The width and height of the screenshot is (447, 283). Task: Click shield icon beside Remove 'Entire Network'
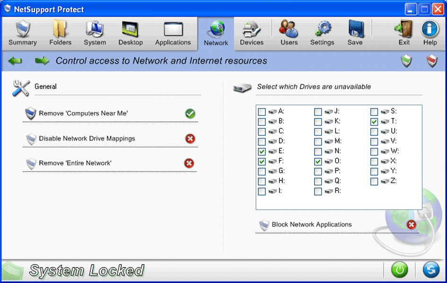(x=31, y=163)
